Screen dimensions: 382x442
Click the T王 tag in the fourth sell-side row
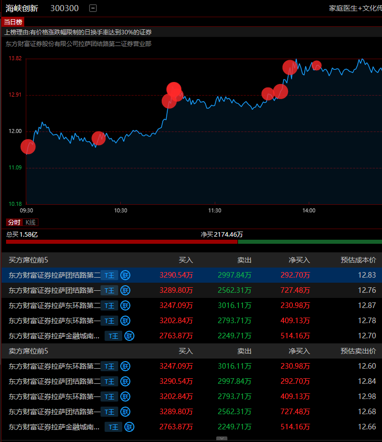[x=109, y=412]
